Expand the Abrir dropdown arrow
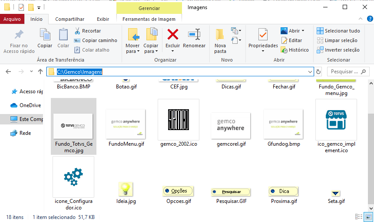The height and width of the screenshot is (222, 374). [x=303, y=31]
